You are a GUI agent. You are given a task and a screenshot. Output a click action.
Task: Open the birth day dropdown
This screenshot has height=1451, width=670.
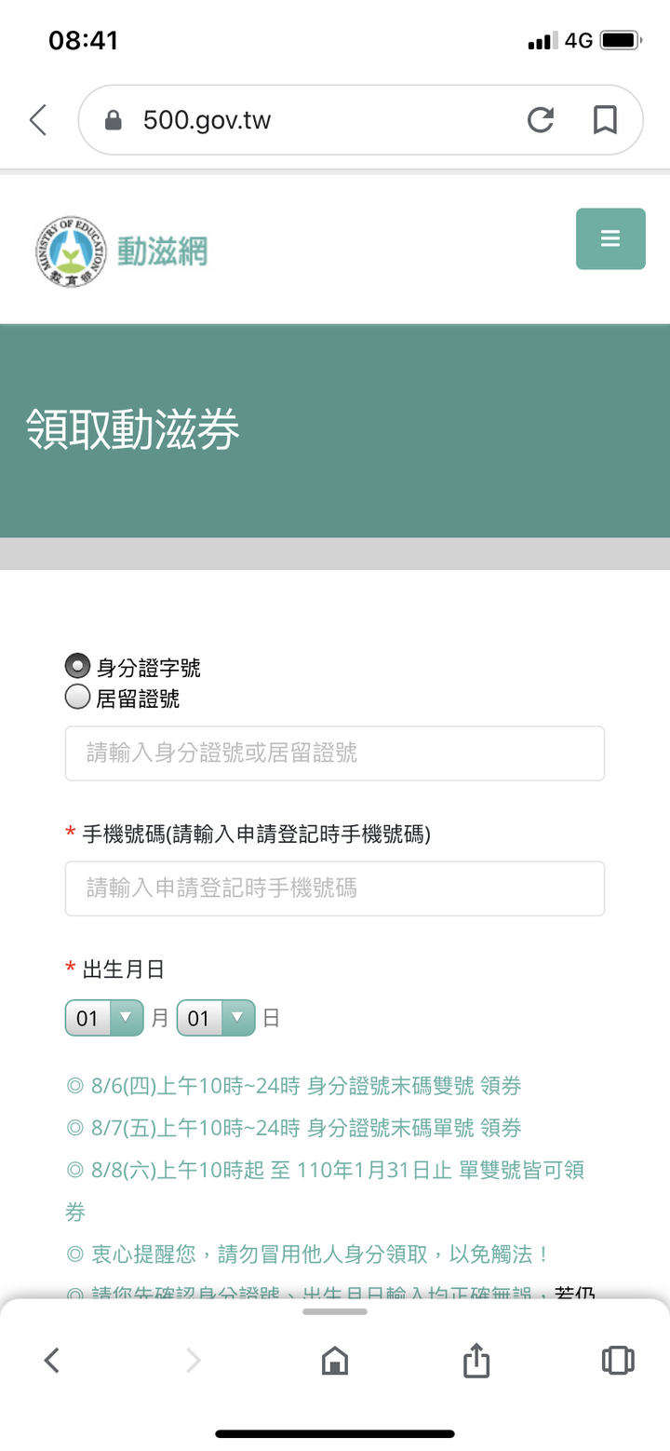(216, 1018)
